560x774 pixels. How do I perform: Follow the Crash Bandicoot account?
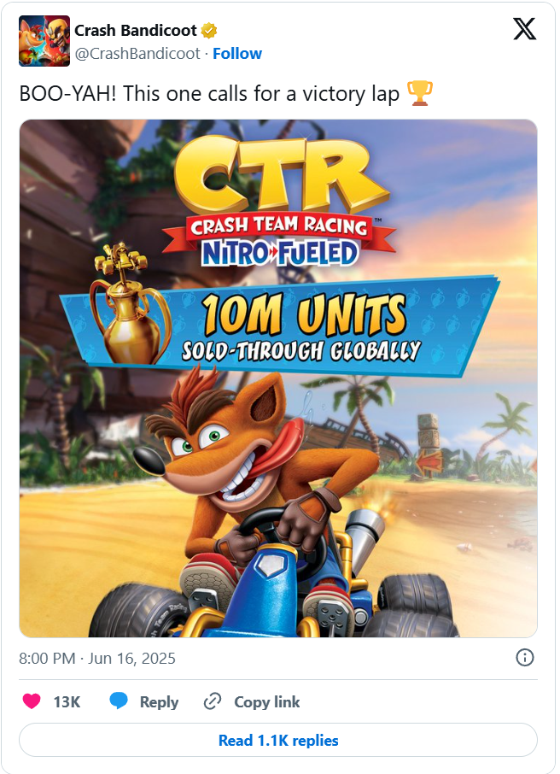237,53
